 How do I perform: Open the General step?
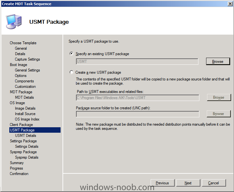21,48
